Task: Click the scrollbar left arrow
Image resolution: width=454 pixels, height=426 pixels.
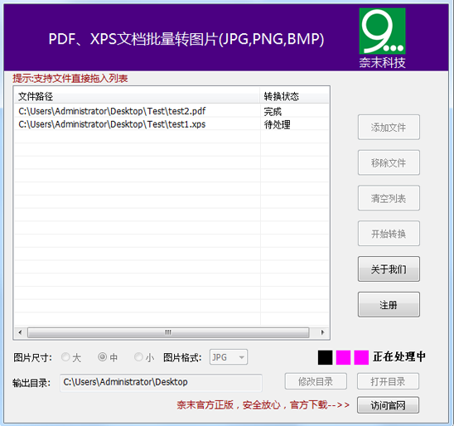Action: point(20,332)
